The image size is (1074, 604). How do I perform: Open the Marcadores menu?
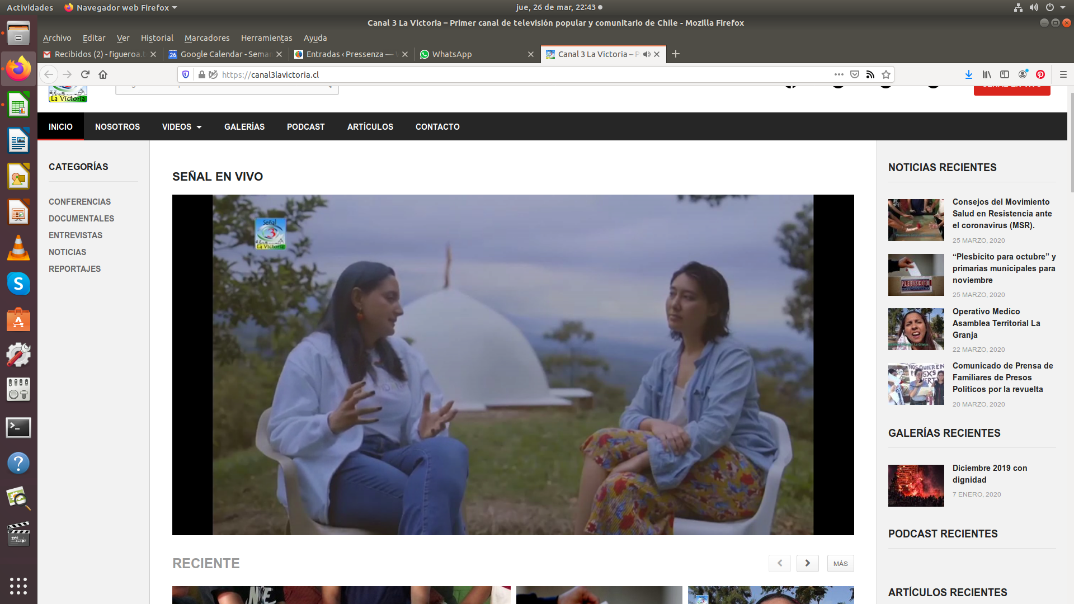(207, 38)
